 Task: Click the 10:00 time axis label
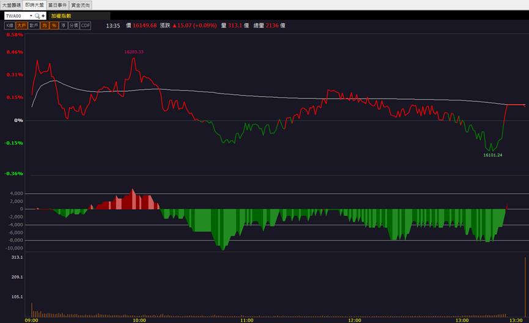point(139,321)
